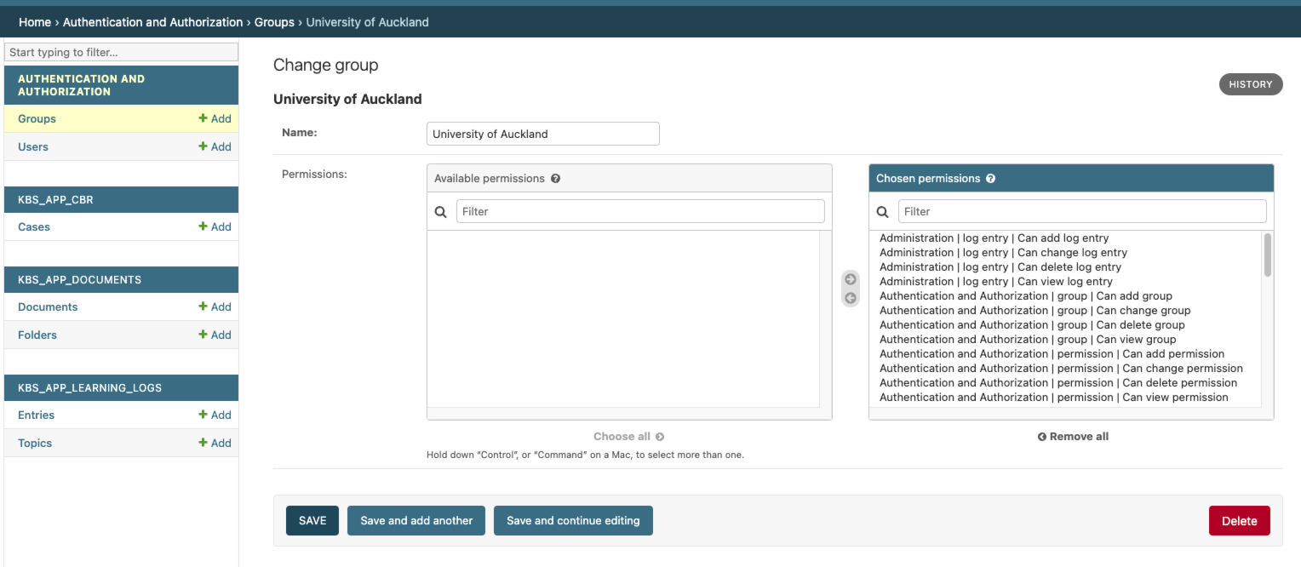This screenshot has height=567, width=1301.
Task: Add a new Group from the sidebar
Action: pos(215,118)
